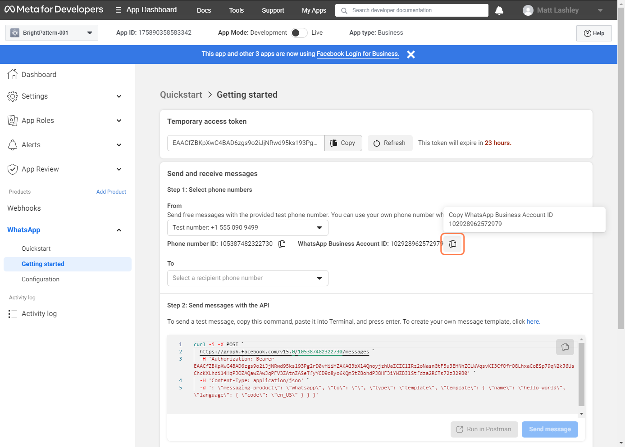The height and width of the screenshot is (447, 625).
Task: Click the App ID number text
Action: (x=165, y=32)
